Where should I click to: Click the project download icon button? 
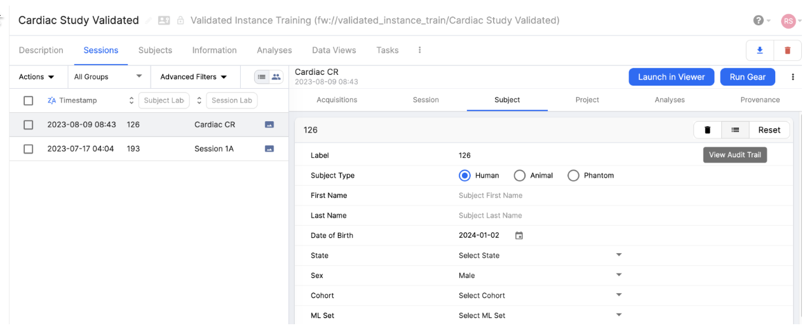tap(759, 50)
